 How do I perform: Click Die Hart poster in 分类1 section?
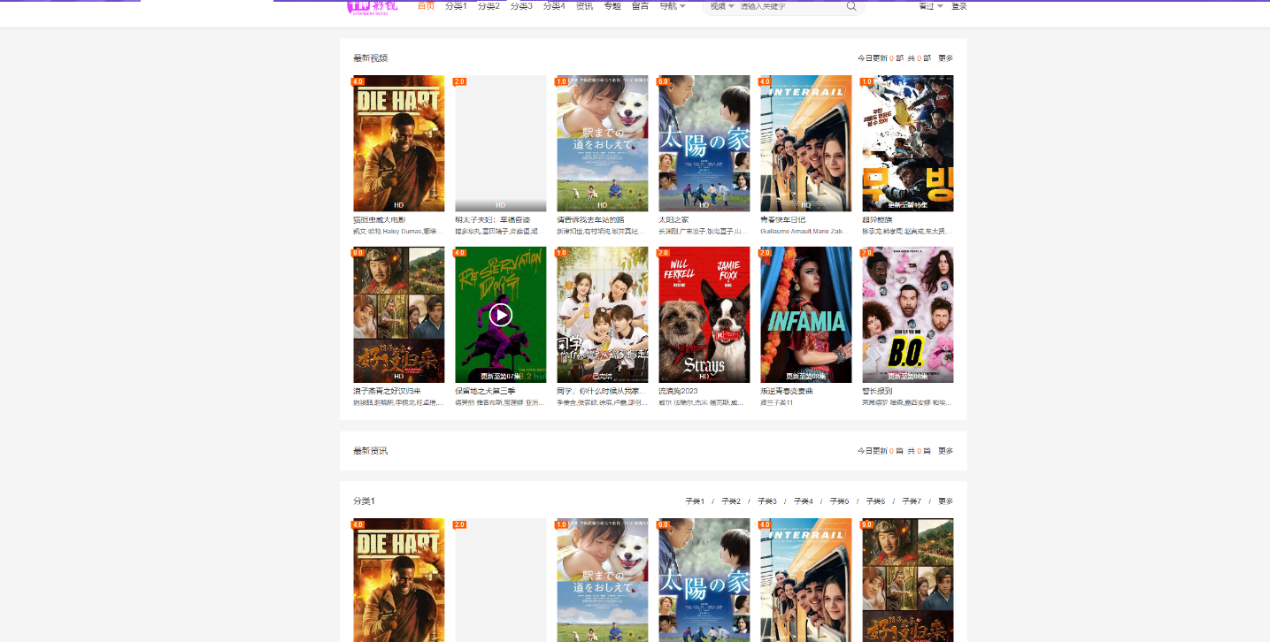point(399,580)
